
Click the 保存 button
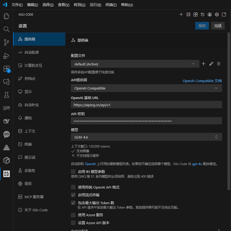pos(202,26)
